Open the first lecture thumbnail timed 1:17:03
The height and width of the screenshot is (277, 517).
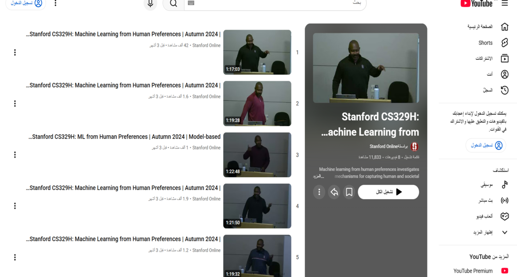[257, 52]
